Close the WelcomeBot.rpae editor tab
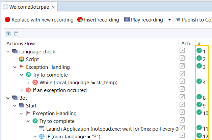 coord(53,7)
